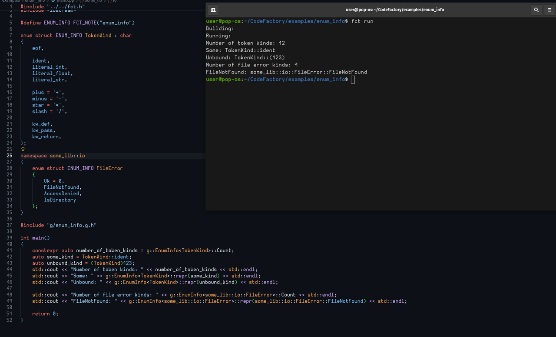Click the 'Building:' output line in the terminal
The width and height of the screenshot is (556, 337).
[220, 29]
